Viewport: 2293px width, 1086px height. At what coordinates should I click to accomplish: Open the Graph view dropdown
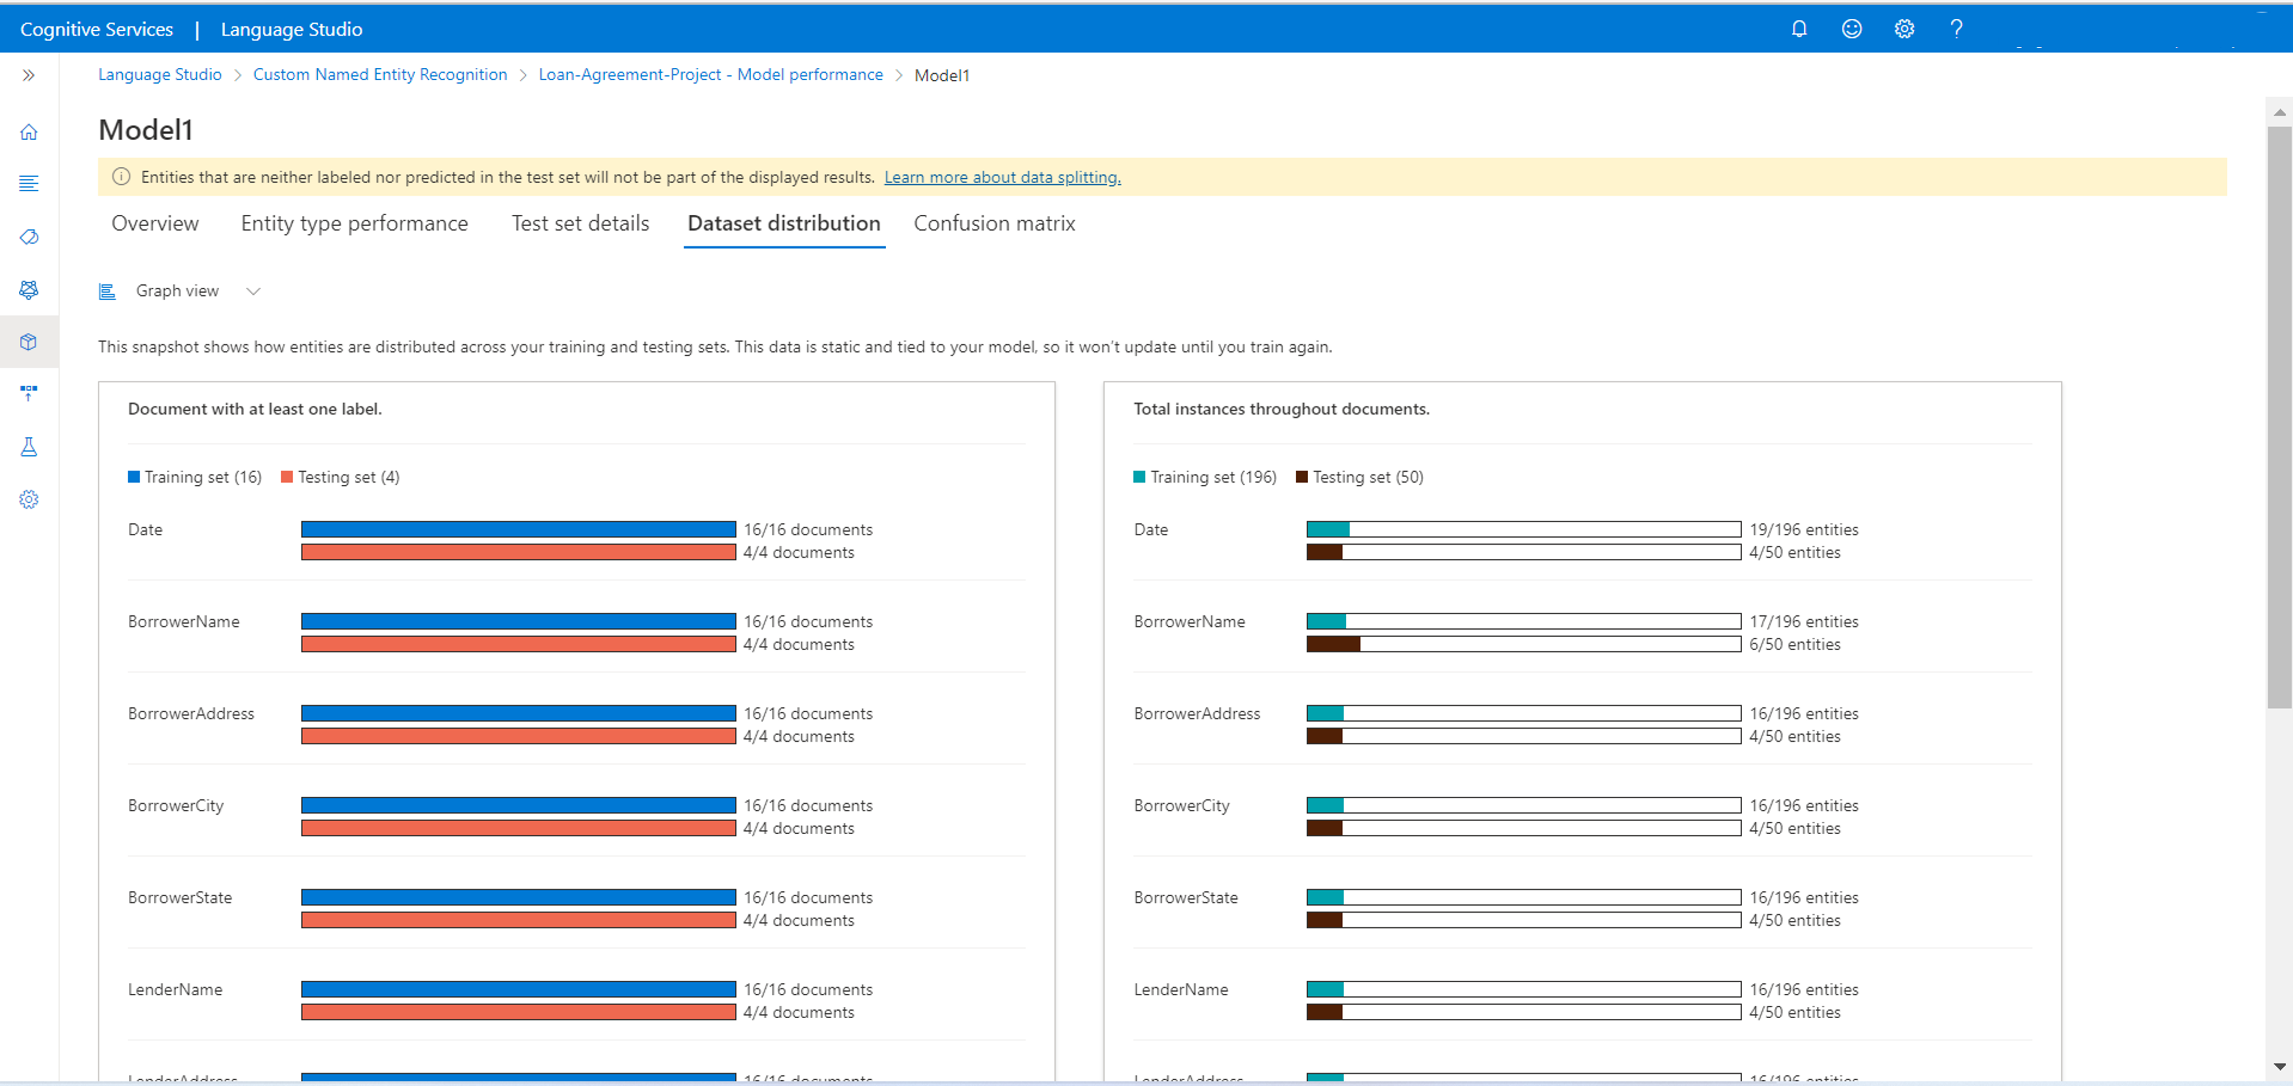177,291
